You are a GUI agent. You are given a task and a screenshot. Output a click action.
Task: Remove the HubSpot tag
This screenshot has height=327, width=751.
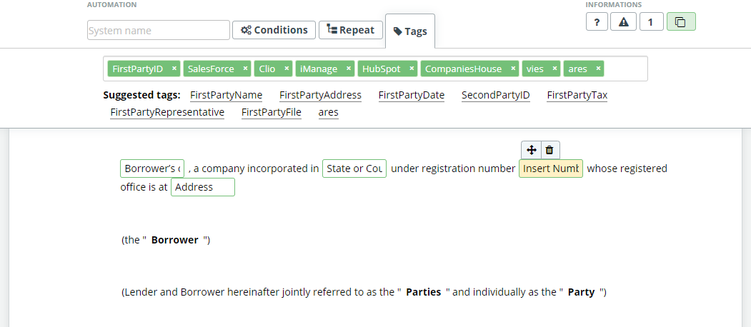(x=412, y=69)
